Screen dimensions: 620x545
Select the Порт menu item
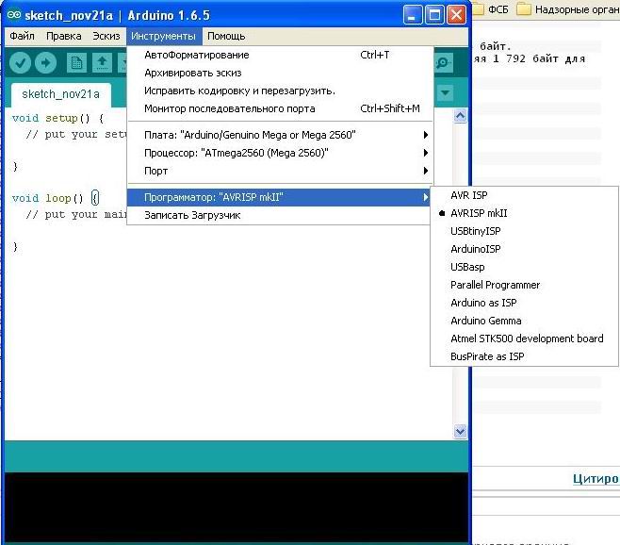[281, 171]
